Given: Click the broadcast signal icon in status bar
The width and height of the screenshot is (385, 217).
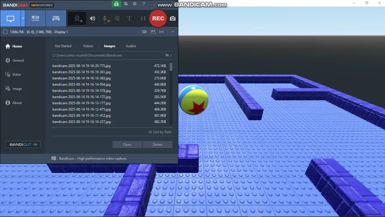Looking at the screenshot, I should (162, 32).
